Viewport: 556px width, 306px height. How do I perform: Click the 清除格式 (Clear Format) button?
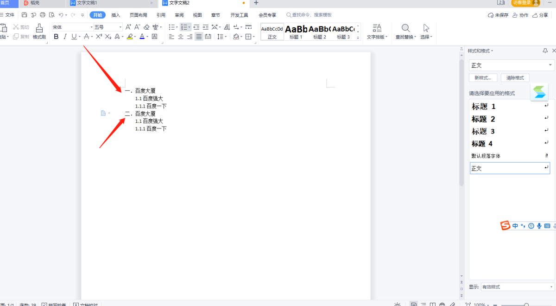click(515, 78)
